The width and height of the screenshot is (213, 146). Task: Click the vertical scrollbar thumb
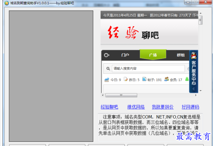pos(200,20)
